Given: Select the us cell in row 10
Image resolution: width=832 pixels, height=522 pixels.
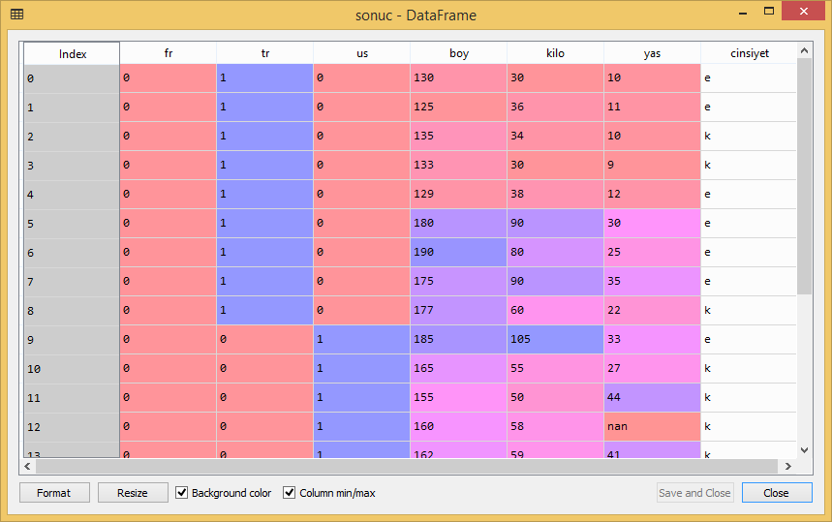Looking at the screenshot, I should click(362, 369).
